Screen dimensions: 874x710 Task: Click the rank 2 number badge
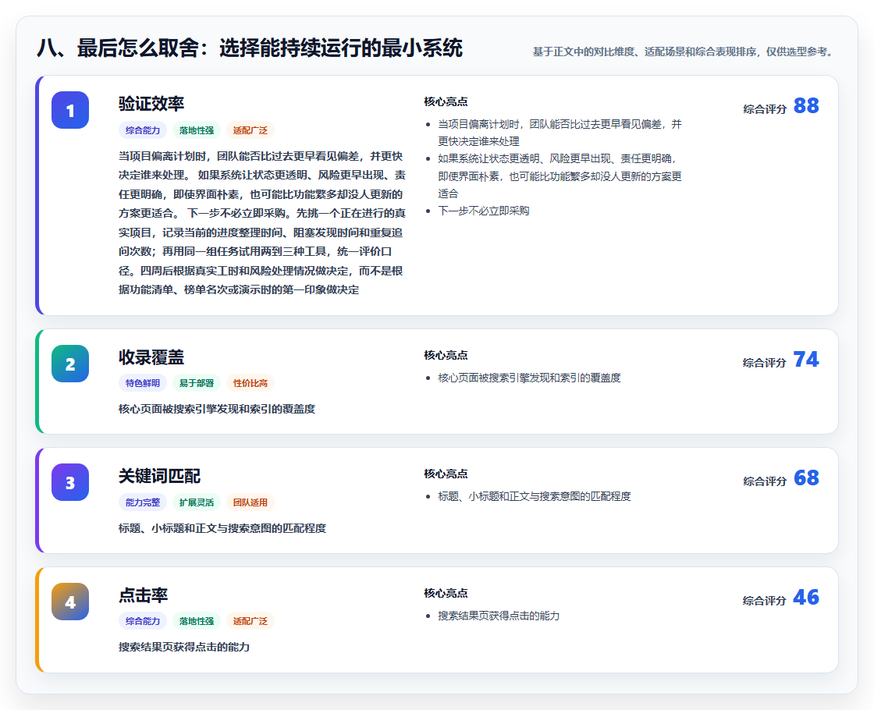[x=70, y=364]
